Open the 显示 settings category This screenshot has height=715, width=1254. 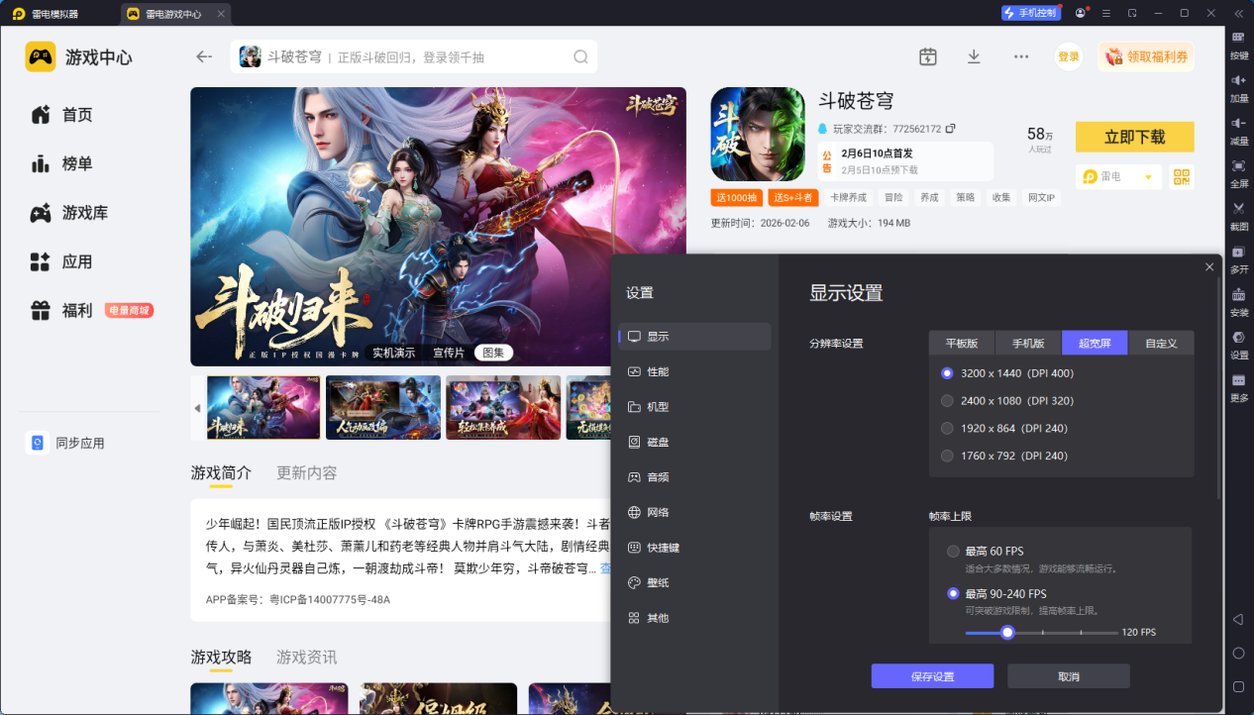694,337
